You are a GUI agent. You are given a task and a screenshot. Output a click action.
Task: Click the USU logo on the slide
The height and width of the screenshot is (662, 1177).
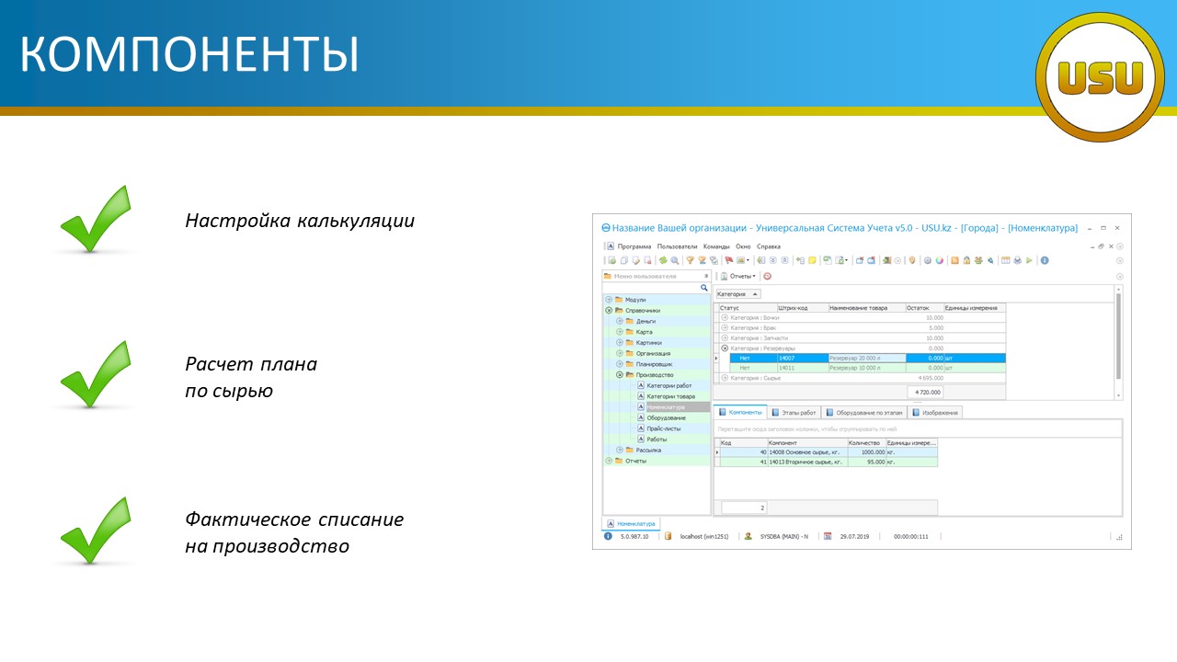pos(1100,77)
